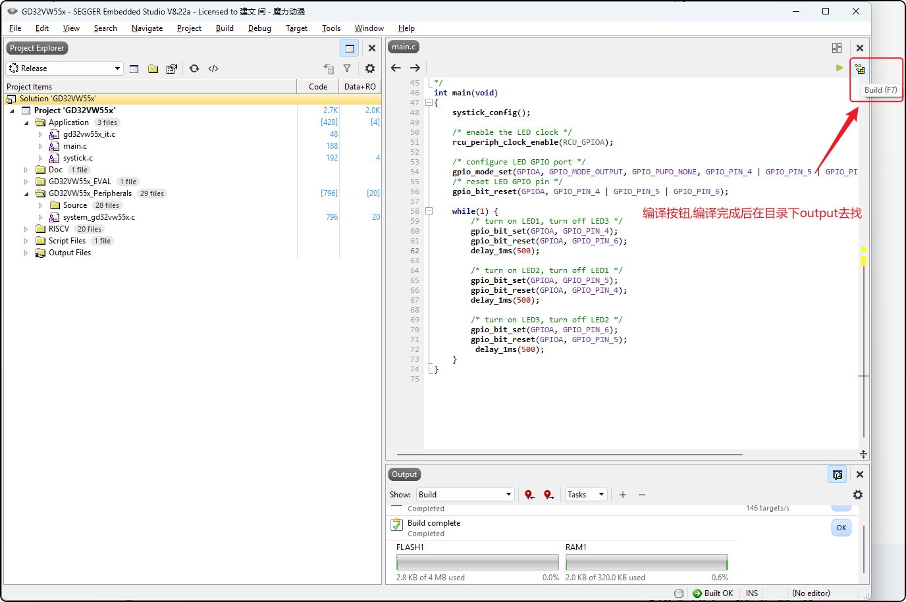906x602 pixels.
Task: Click the FLASH1 memory usage bar
Action: tap(477, 562)
